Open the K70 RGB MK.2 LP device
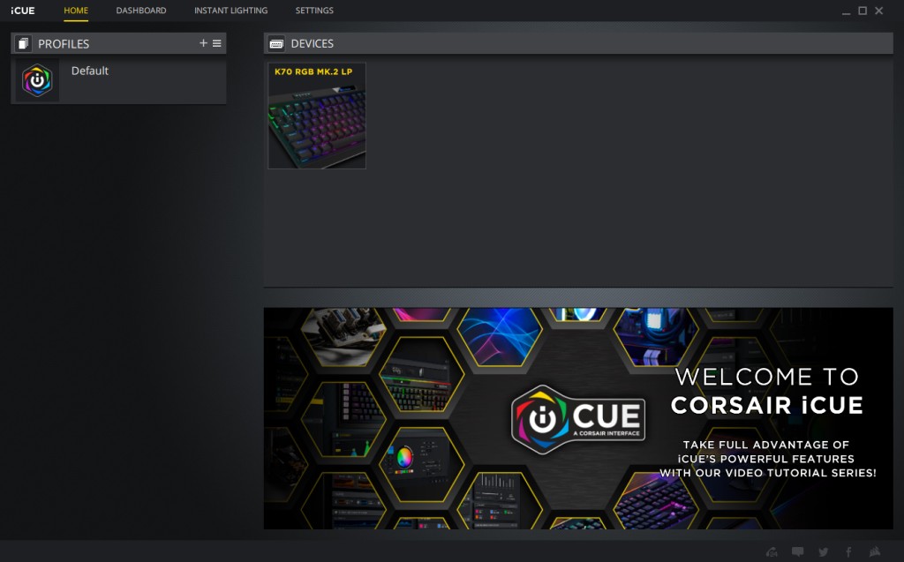 click(x=317, y=116)
